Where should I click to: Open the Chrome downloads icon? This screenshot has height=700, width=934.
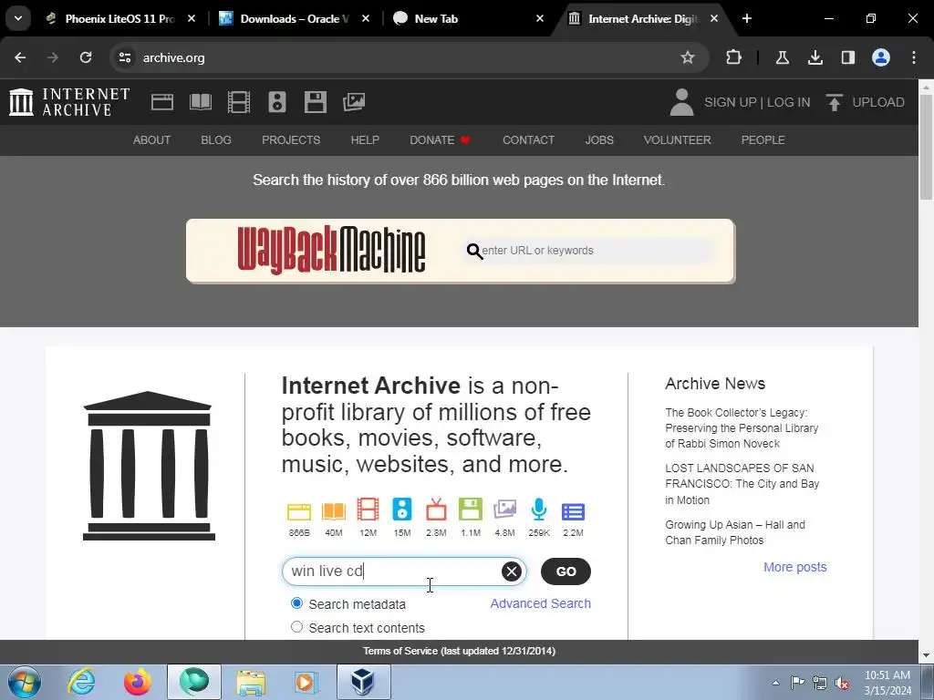[815, 57]
